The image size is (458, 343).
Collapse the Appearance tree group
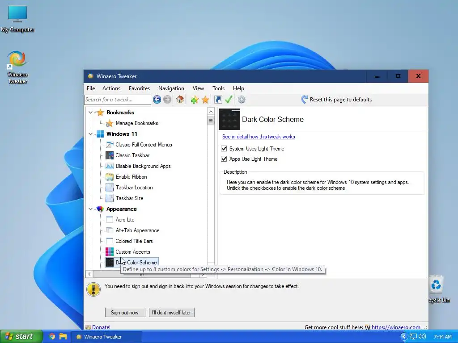(x=90, y=209)
